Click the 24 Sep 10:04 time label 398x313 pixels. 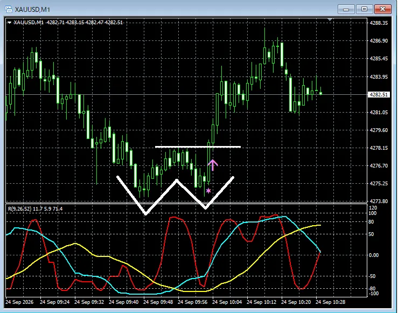point(227,302)
